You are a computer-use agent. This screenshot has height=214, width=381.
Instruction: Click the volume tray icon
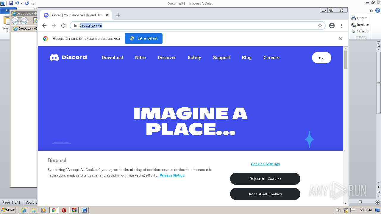point(338,210)
